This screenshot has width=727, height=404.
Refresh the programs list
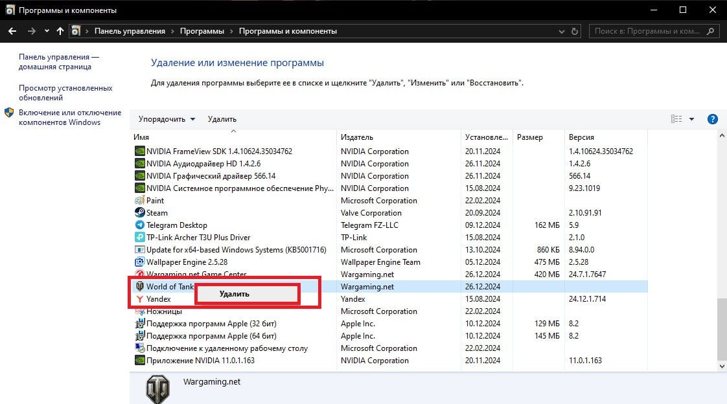coord(575,32)
